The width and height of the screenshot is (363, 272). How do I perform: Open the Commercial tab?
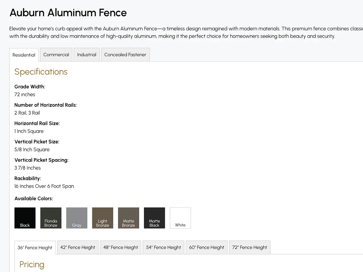(x=56, y=55)
